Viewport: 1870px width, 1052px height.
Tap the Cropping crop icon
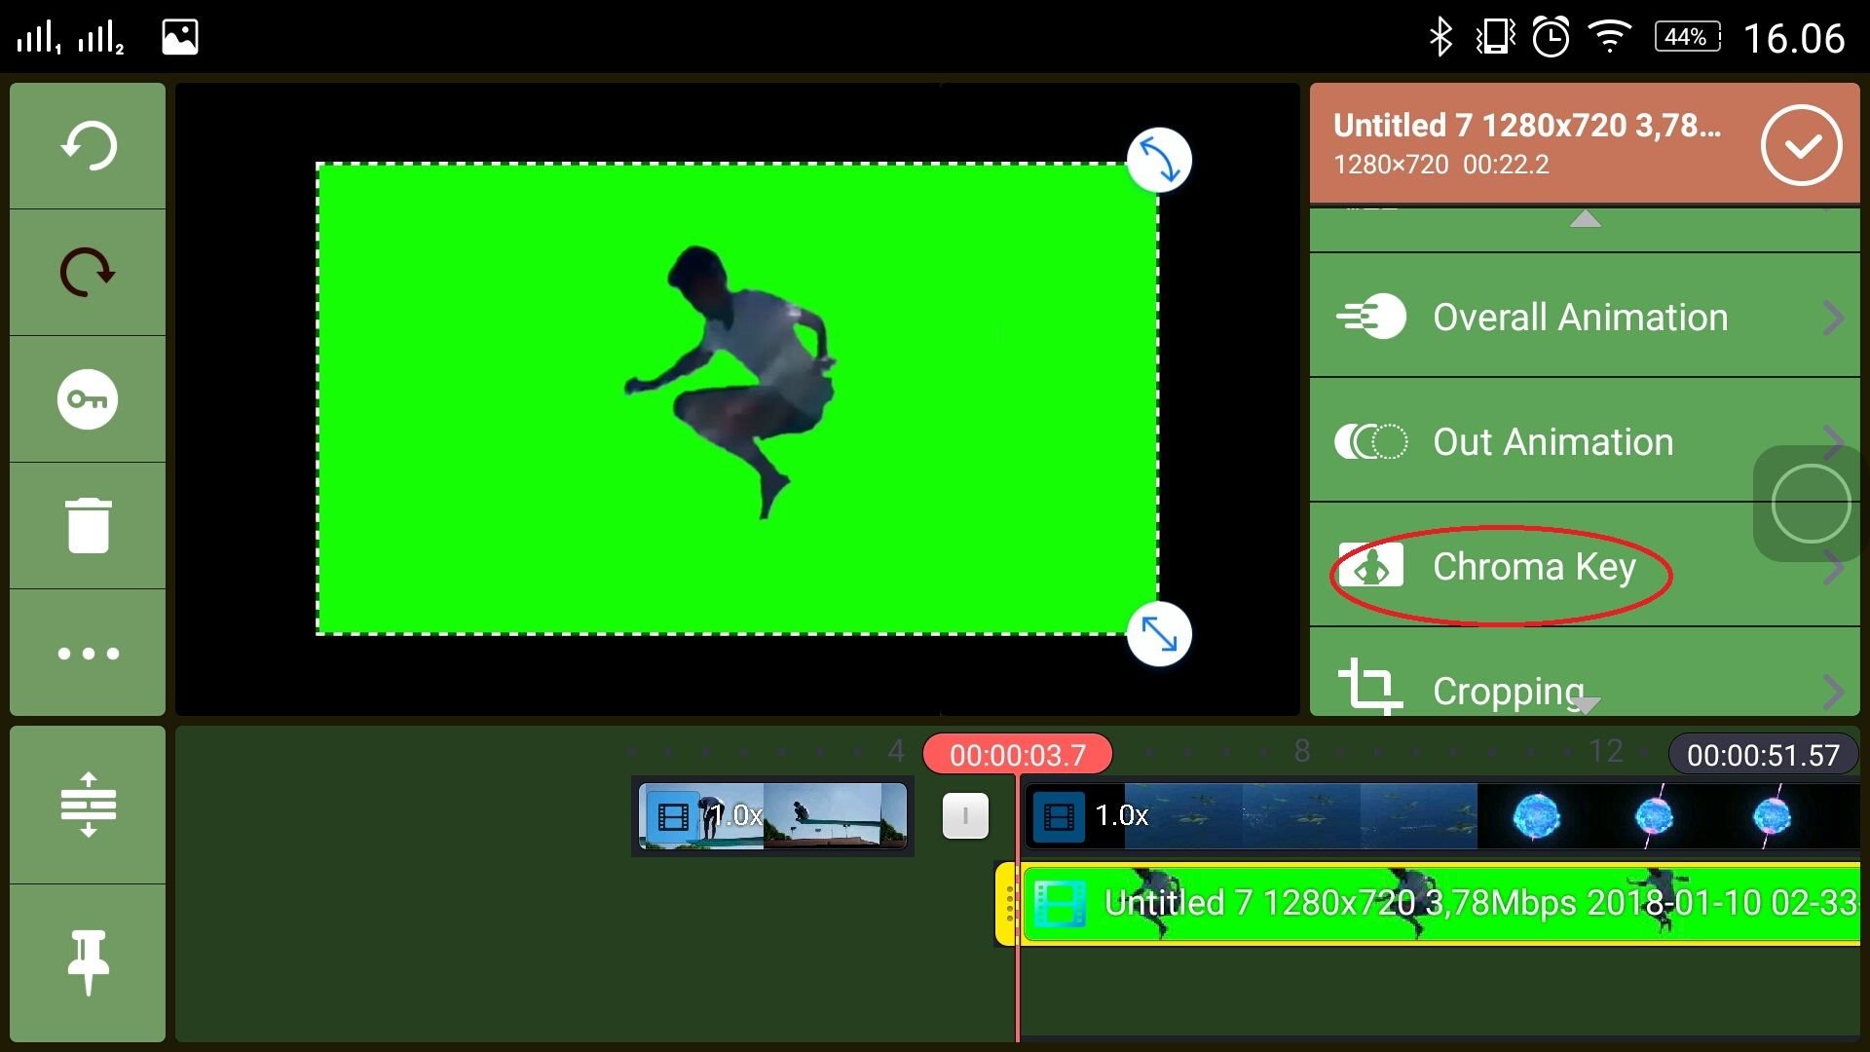click(x=1370, y=686)
